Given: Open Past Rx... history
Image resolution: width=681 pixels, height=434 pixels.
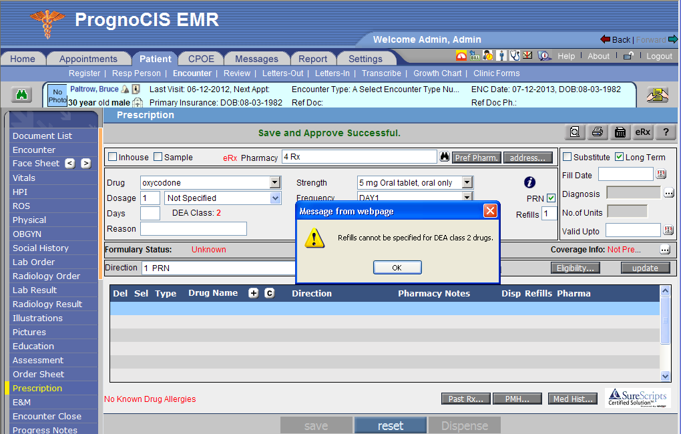Looking at the screenshot, I should [465, 399].
